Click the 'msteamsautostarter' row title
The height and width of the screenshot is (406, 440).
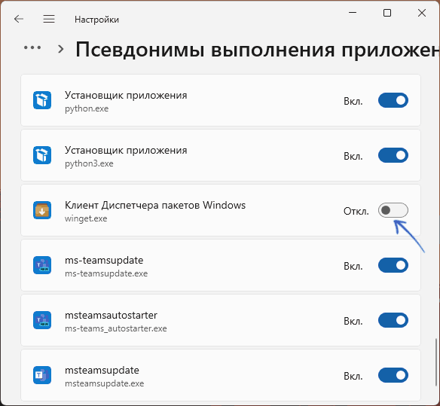tap(111, 315)
